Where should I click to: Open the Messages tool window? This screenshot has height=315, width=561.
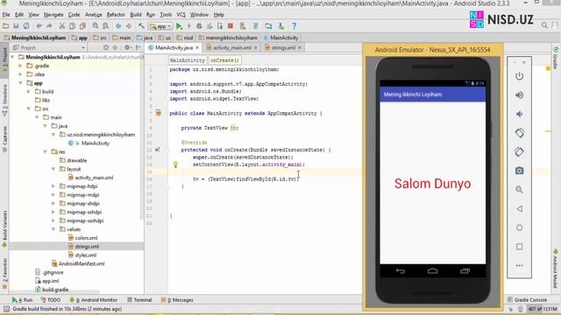tap(177, 300)
